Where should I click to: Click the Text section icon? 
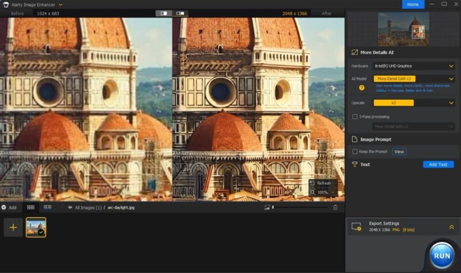[x=354, y=164]
